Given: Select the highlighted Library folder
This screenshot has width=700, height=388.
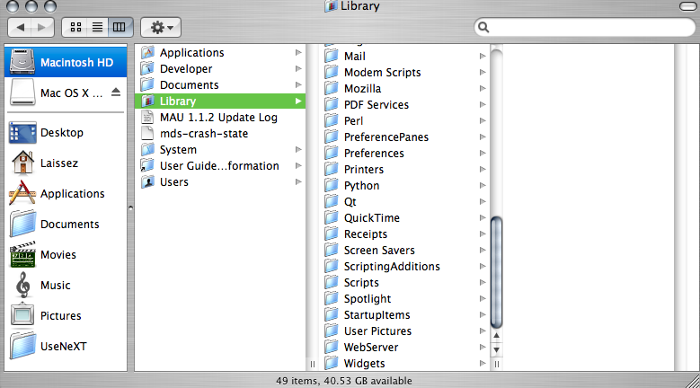Looking at the screenshot, I should (220, 101).
